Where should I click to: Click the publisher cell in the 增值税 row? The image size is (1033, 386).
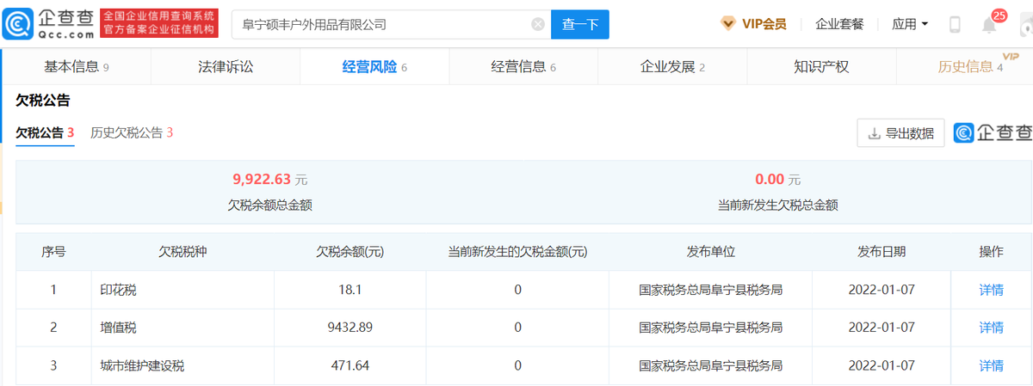(711, 328)
